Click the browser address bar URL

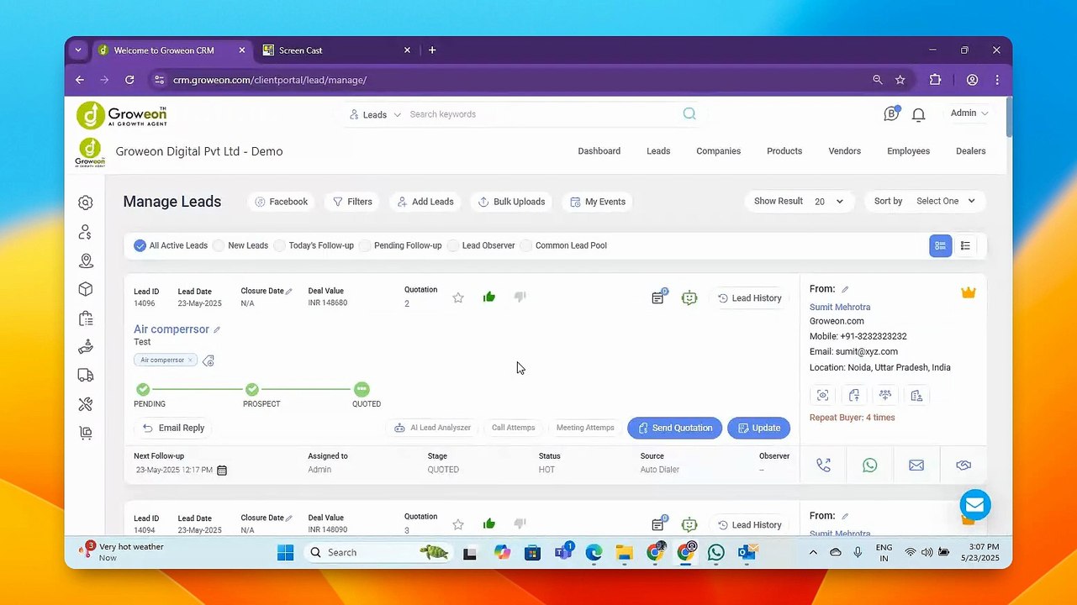tap(270, 80)
